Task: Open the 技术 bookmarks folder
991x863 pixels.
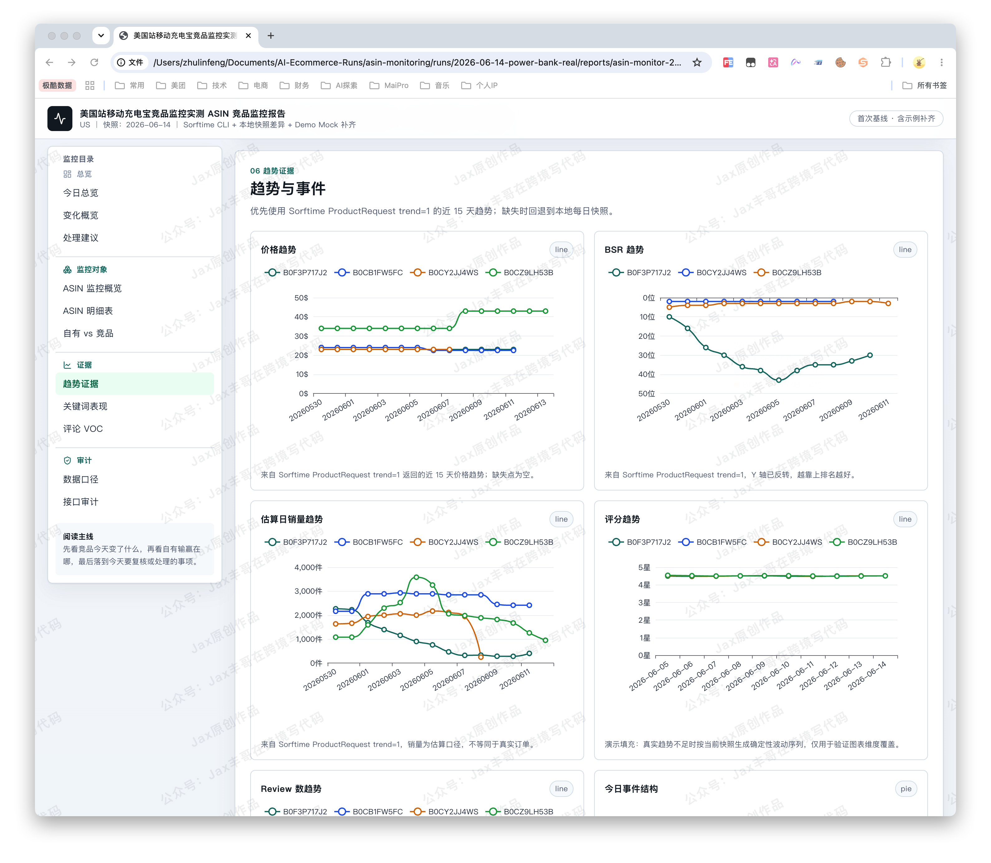Action: tap(212, 85)
